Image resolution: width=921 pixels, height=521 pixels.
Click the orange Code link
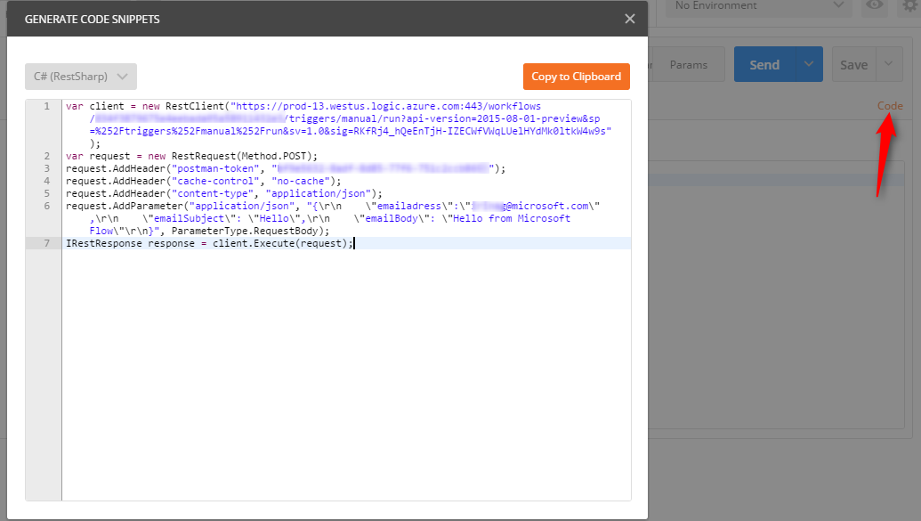[x=890, y=106]
